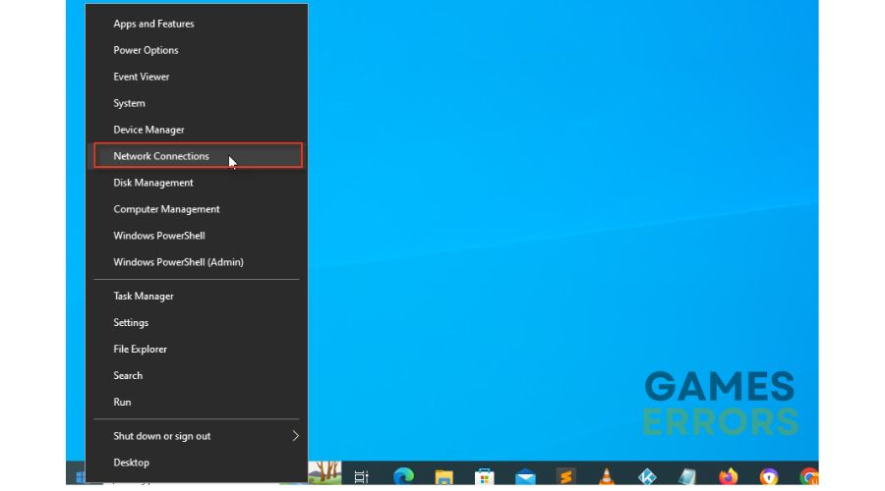Open Google Chrome from taskbar
This screenshot has height=491, width=885.
tap(808, 476)
